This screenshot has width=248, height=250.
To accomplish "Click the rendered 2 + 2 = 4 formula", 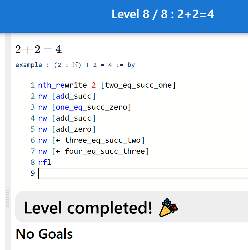I will pyautogui.click(x=39, y=50).
